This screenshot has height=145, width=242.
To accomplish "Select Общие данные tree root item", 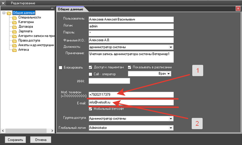I will coord(24,13).
